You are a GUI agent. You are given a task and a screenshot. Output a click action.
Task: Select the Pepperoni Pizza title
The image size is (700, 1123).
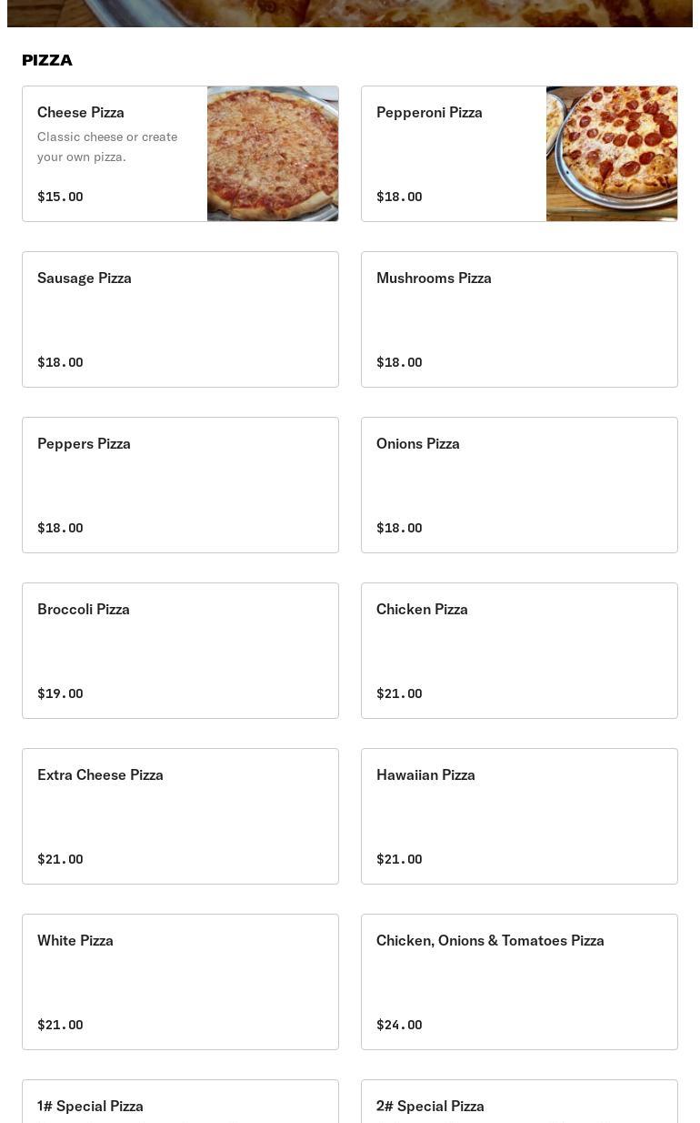429,112
